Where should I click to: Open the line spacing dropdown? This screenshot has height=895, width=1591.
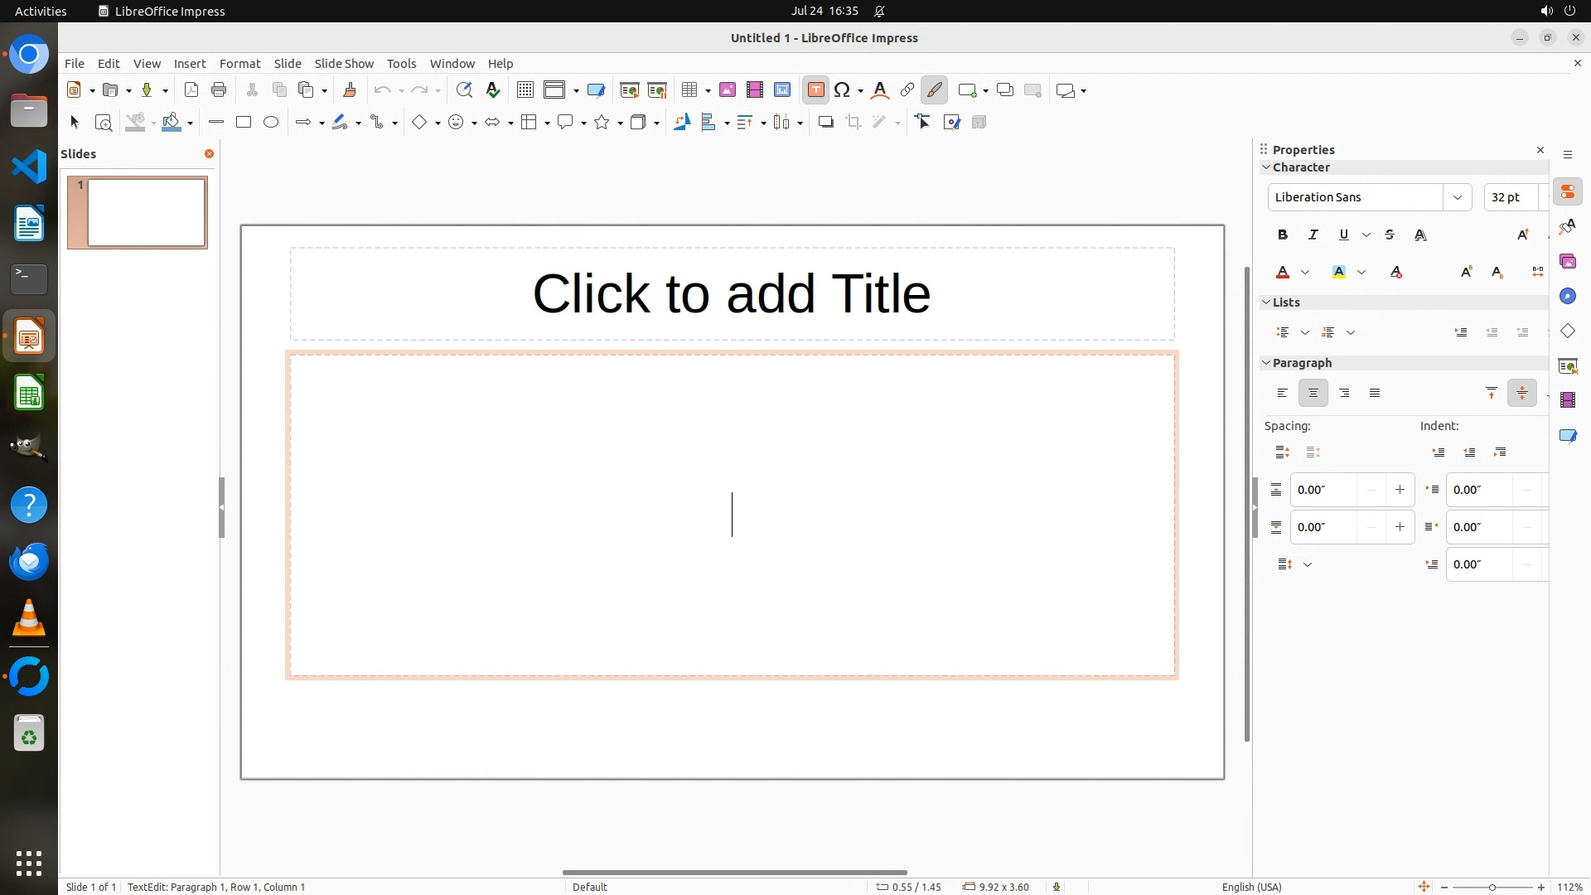click(1308, 565)
